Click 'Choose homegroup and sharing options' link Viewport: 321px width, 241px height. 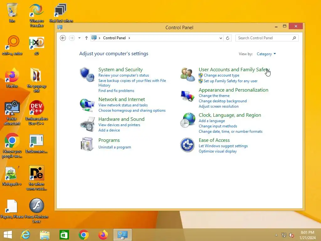(x=132, y=110)
